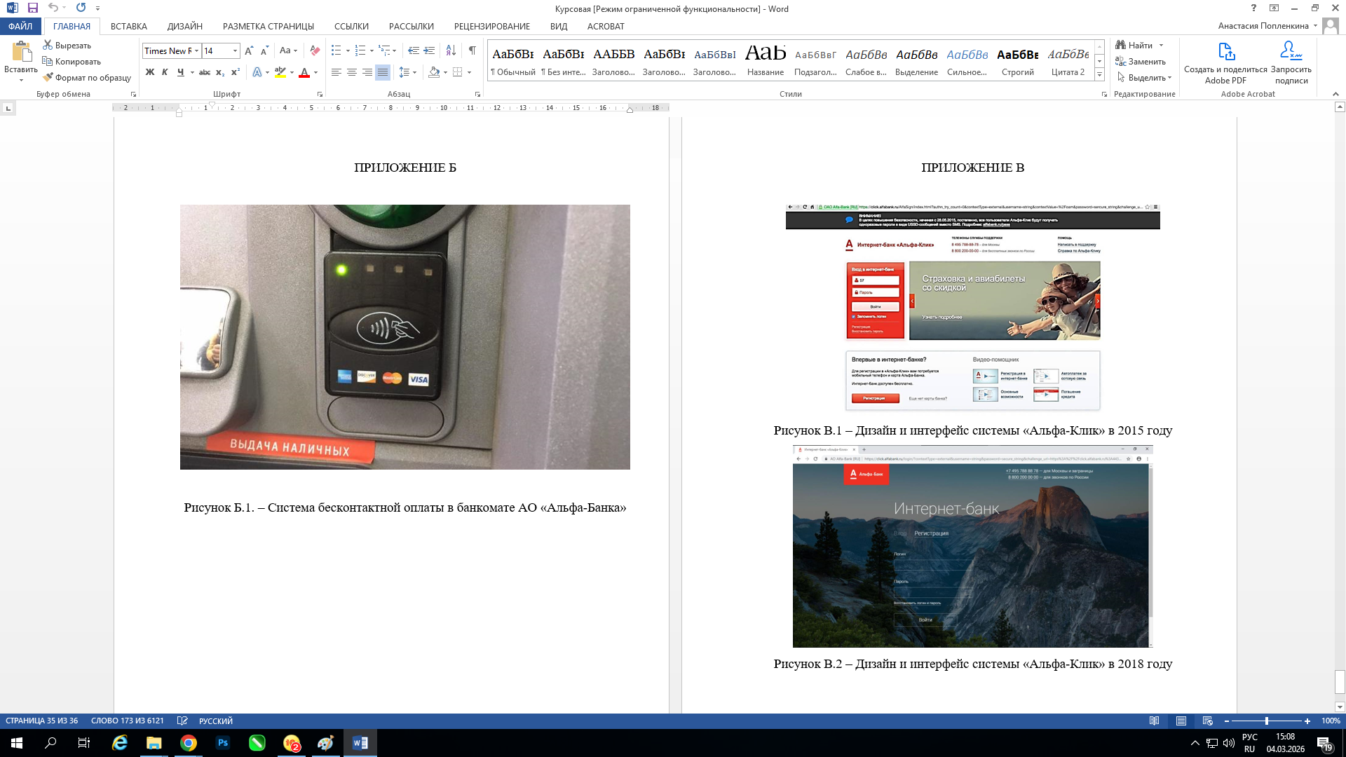Expand the Styles gallery list

1099,75
